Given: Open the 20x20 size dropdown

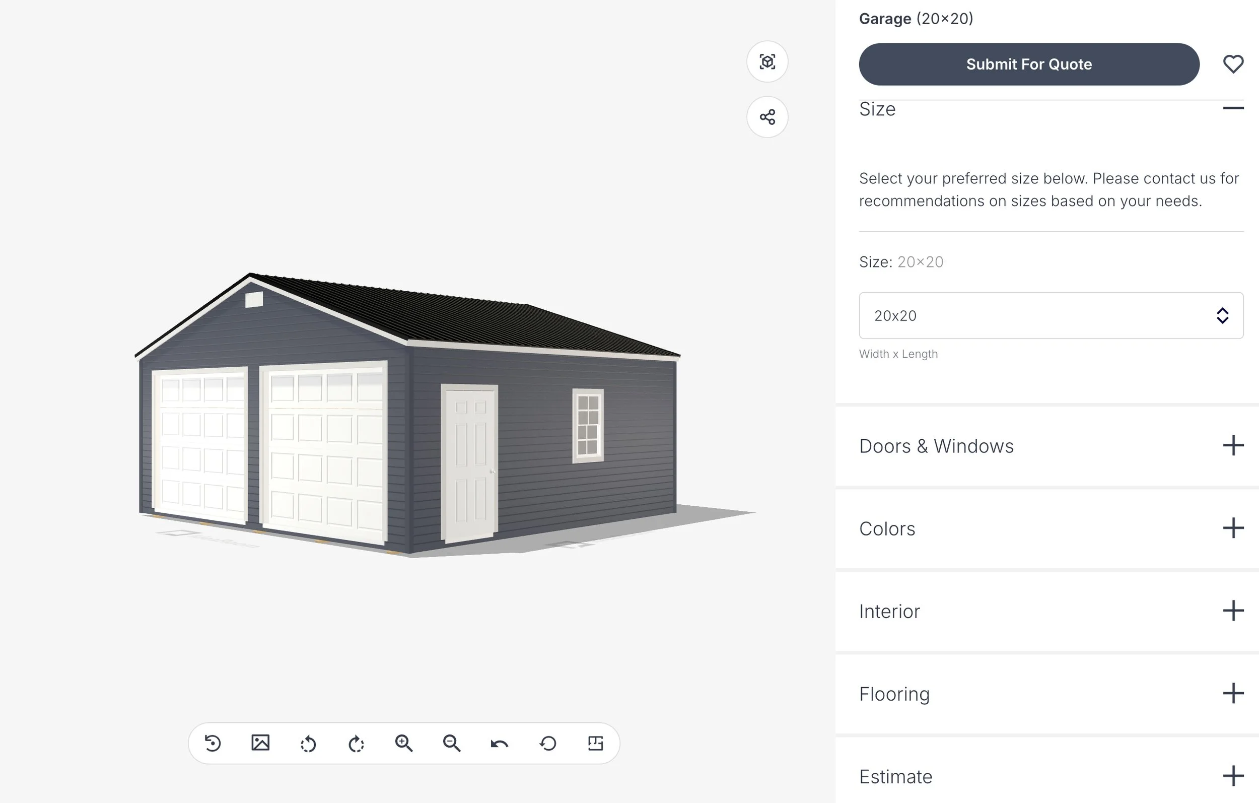Looking at the screenshot, I should click(1051, 315).
